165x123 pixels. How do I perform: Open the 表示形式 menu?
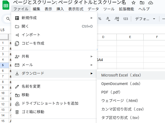click(x=76, y=9)
